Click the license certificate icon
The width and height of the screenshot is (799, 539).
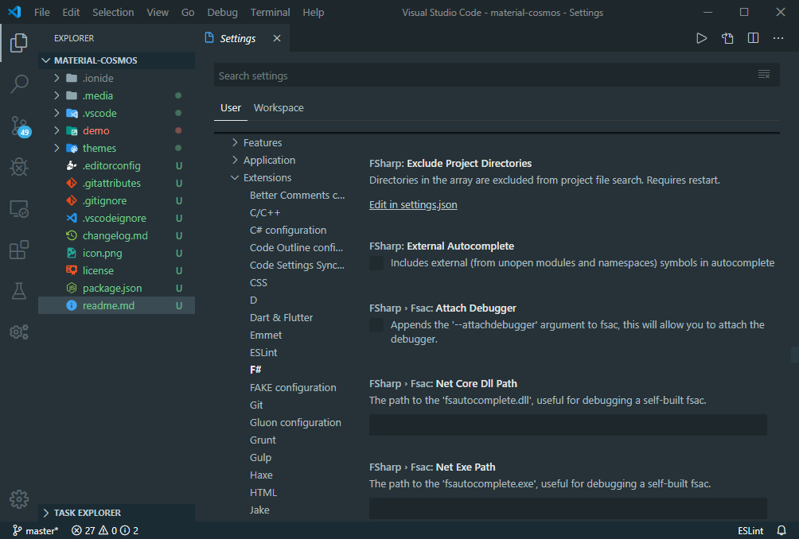[72, 270]
